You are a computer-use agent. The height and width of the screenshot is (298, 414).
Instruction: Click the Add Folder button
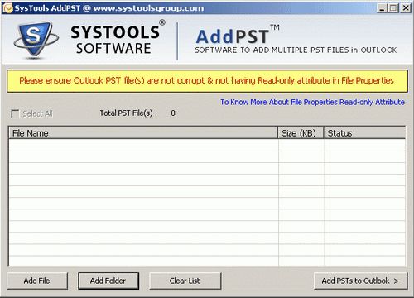108,281
